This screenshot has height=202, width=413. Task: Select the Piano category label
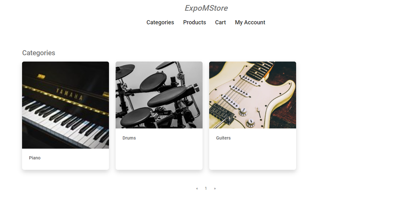pos(35,158)
